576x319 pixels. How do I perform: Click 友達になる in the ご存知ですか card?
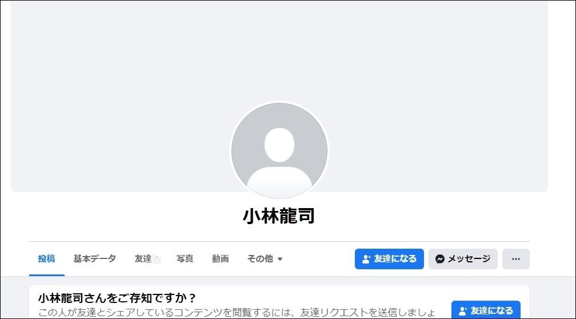486,310
